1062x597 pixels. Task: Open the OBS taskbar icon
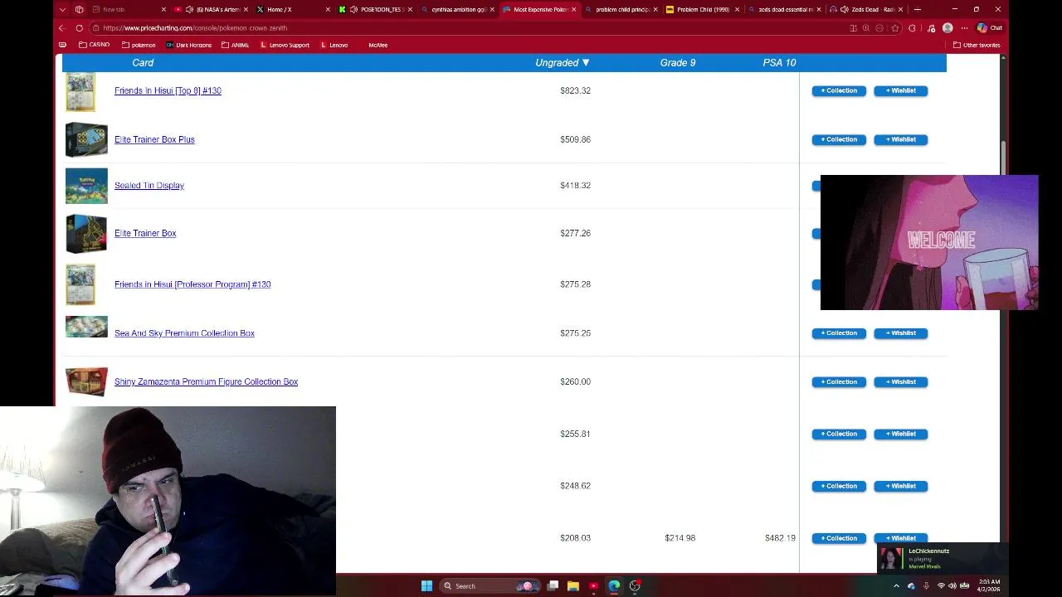coord(635,586)
